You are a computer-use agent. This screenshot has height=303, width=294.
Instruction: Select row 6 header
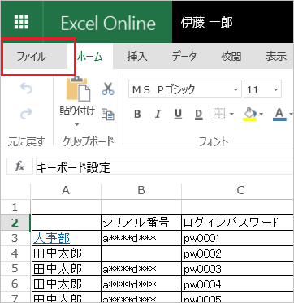(x=15, y=284)
